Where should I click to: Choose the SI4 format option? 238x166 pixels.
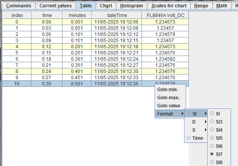pos(219,130)
